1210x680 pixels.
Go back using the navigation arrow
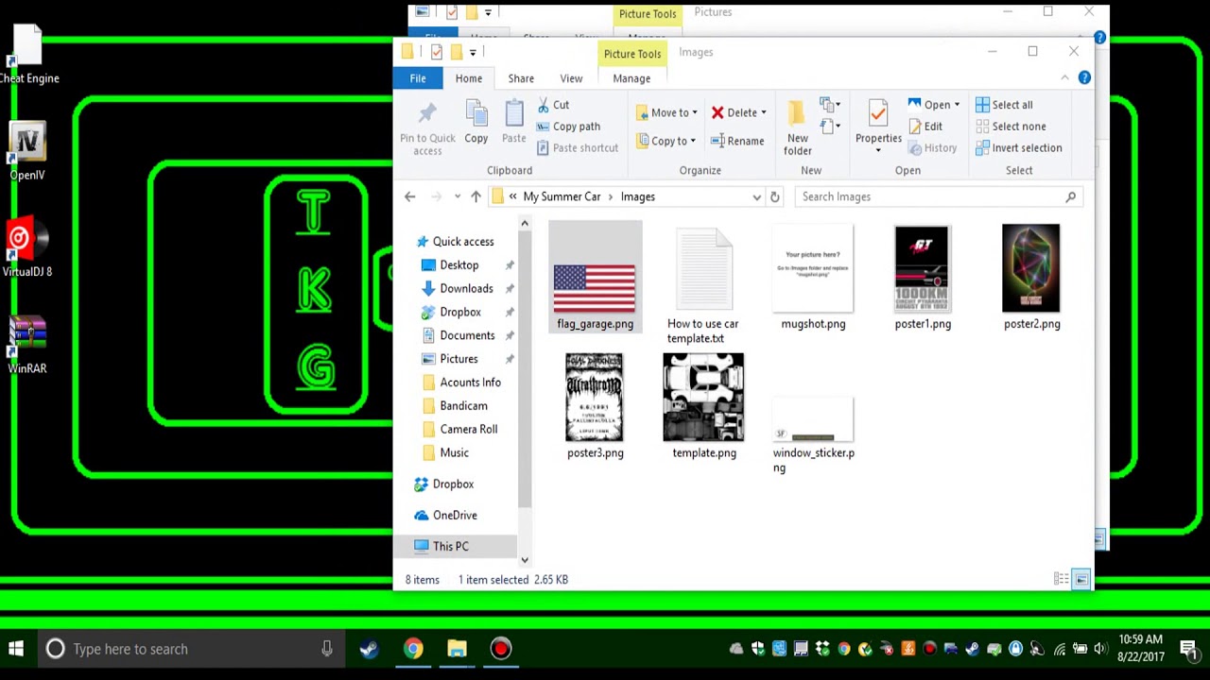click(x=410, y=196)
